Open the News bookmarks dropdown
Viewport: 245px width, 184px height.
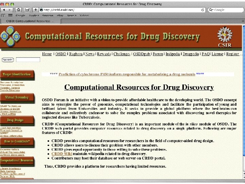pos(72,15)
